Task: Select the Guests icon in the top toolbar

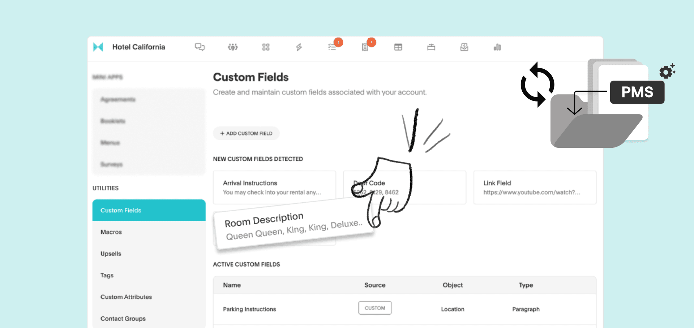Action: 233,47
